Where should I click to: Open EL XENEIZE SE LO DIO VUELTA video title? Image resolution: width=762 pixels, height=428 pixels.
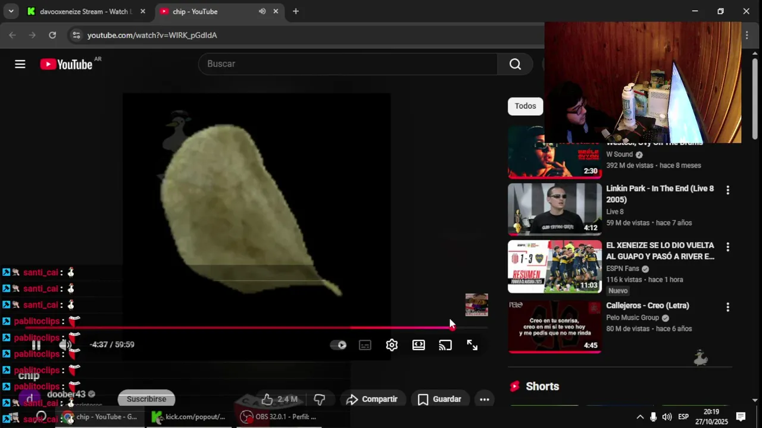coord(660,251)
